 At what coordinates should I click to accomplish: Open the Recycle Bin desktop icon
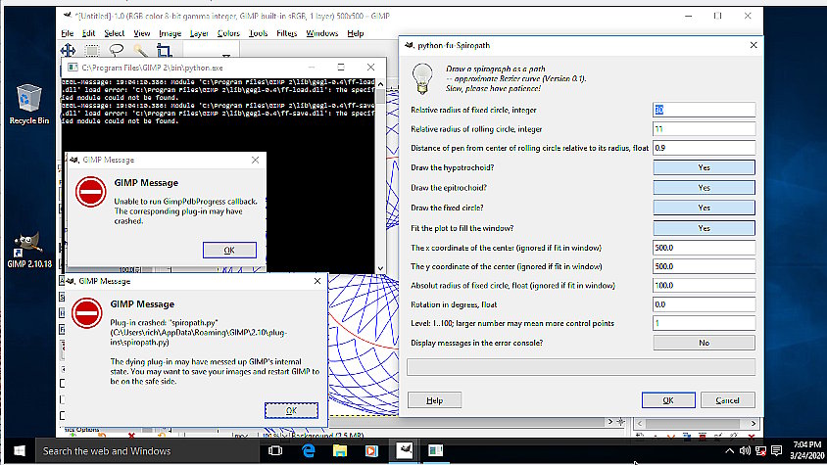(x=29, y=105)
